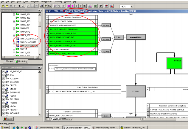Click the InvokeMAIN DESC input field

(x=75, y=69)
